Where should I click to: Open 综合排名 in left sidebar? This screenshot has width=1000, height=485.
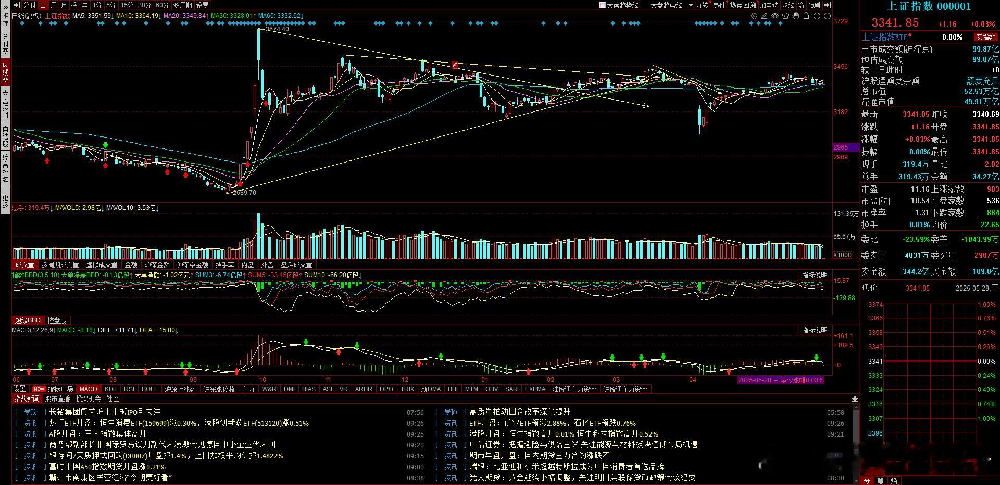[x=5, y=168]
